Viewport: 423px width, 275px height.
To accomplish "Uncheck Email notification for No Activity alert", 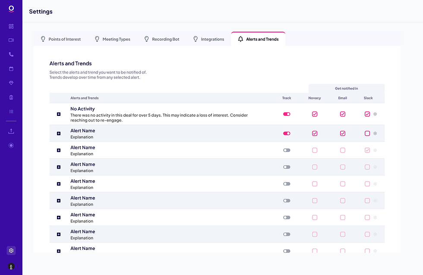I will (x=343, y=114).
